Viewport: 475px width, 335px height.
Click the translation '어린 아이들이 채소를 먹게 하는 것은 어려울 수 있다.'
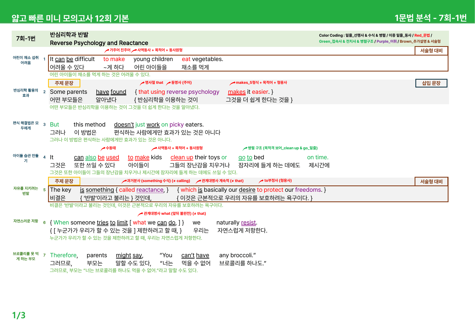[100, 75]
